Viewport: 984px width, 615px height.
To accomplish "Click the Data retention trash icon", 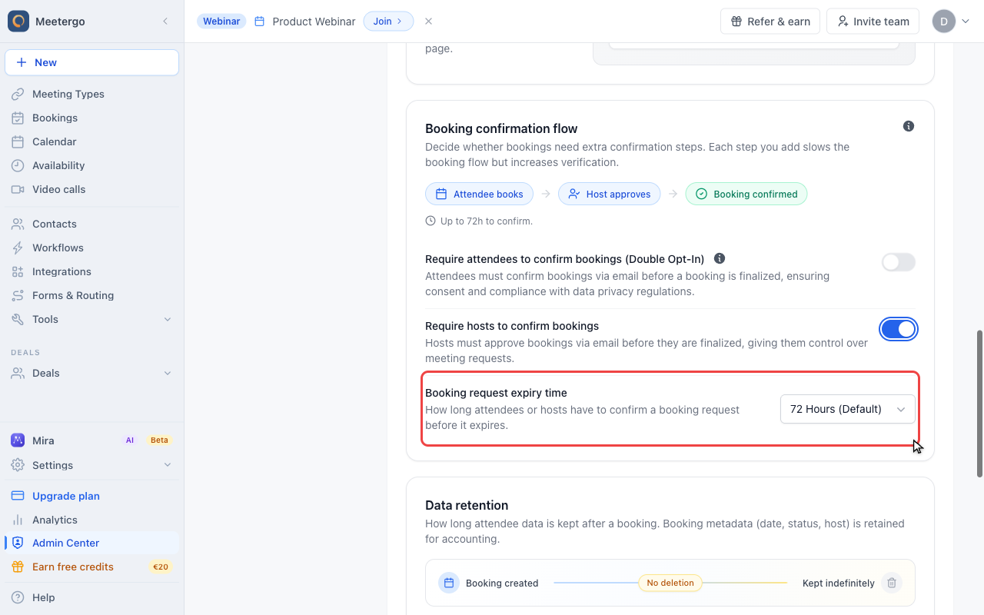I will (892, 583).
